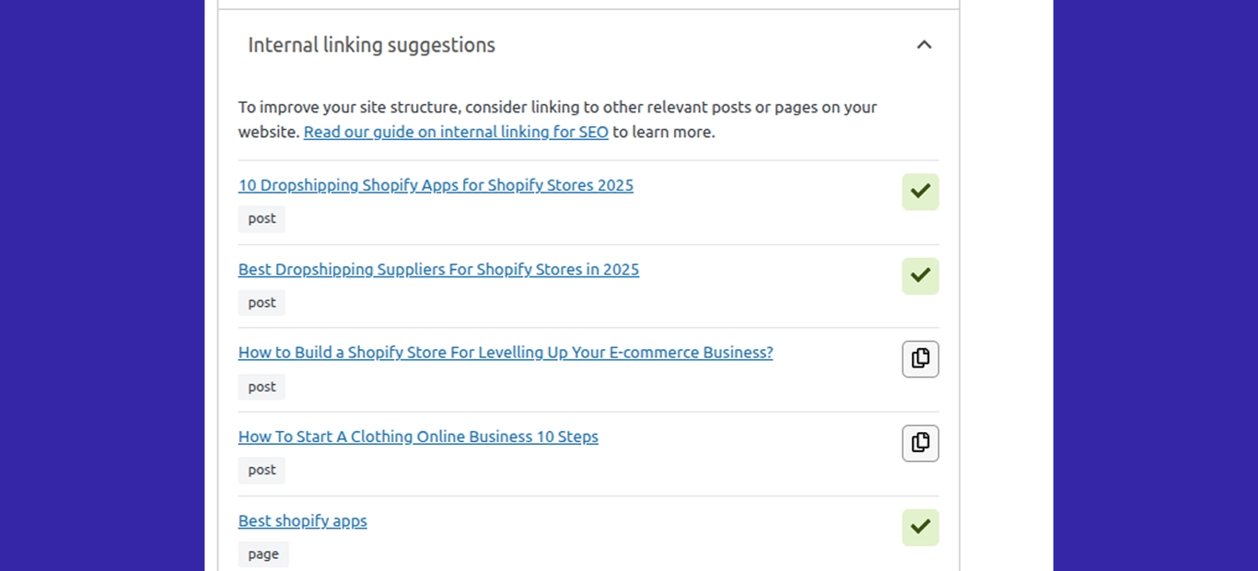
Task: Click the page tag under Best shopify apps
Action: point(262,554)
